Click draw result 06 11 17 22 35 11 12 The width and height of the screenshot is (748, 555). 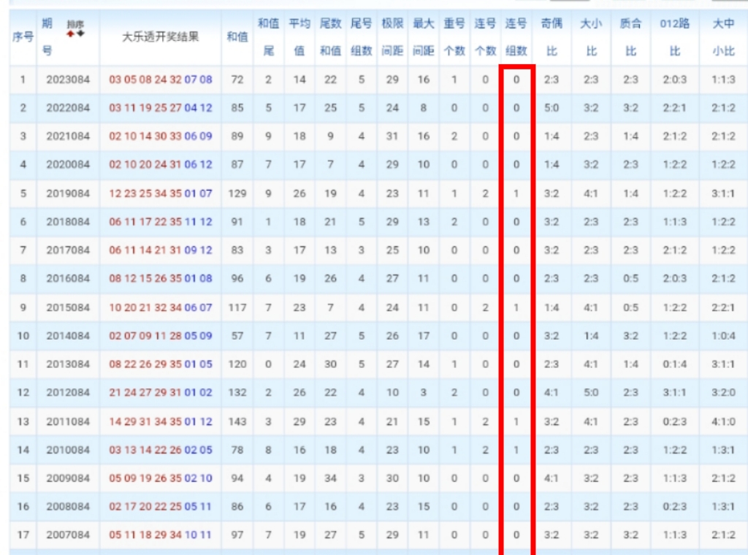click(x=160, y=222)
